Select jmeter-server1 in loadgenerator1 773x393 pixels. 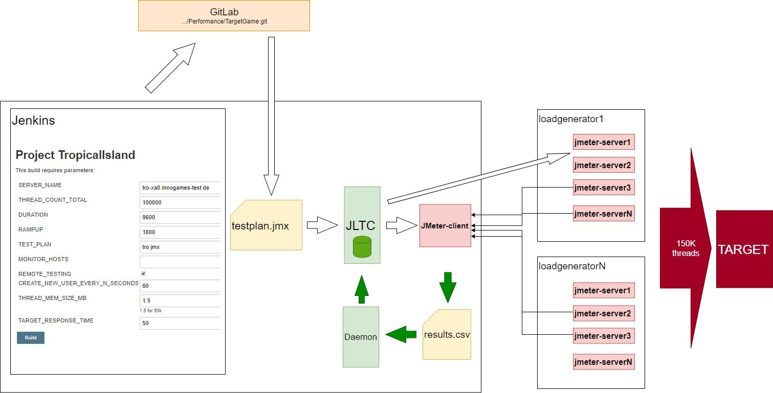[604, 142]
